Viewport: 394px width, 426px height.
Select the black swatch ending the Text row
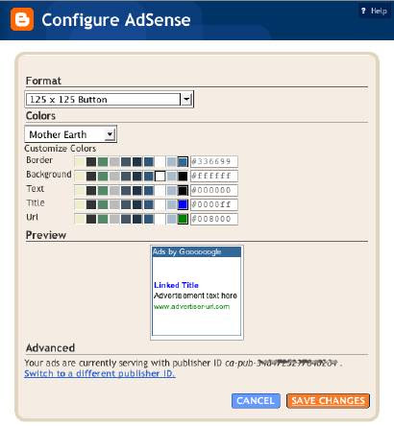coord(183,190)
